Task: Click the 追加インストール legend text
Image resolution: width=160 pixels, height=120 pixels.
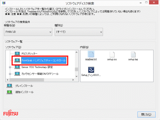Action: coord(24,92)
